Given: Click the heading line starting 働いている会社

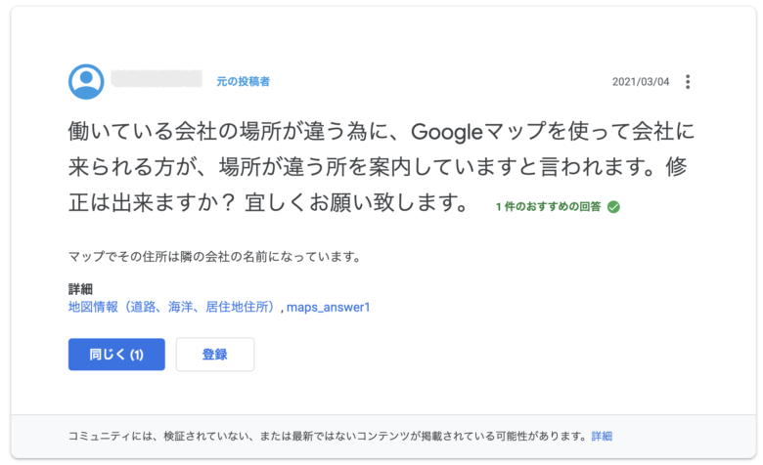Looking at the screenshot, I should tap(381, 132).
